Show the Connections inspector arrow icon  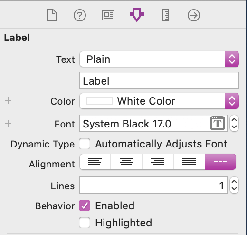tap(194, 15)
